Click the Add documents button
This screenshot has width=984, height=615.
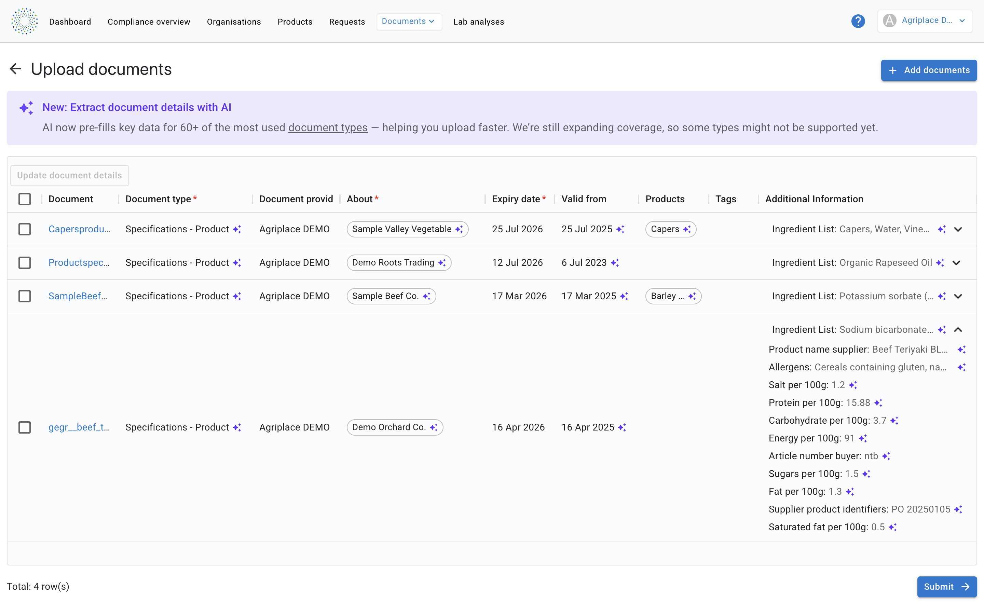point(929,70)
